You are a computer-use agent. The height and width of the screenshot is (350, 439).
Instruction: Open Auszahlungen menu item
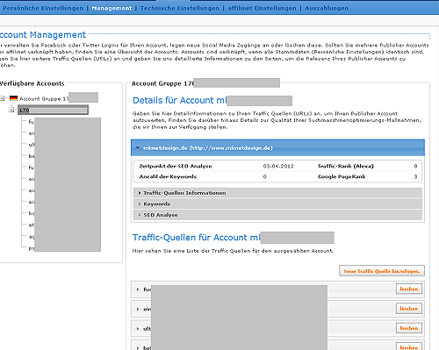(x=327, y=8)
